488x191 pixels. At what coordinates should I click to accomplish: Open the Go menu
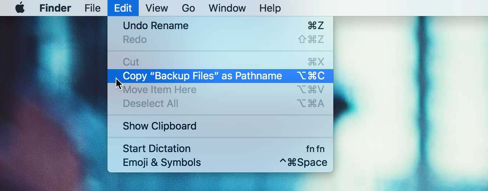tap(188, 8)
